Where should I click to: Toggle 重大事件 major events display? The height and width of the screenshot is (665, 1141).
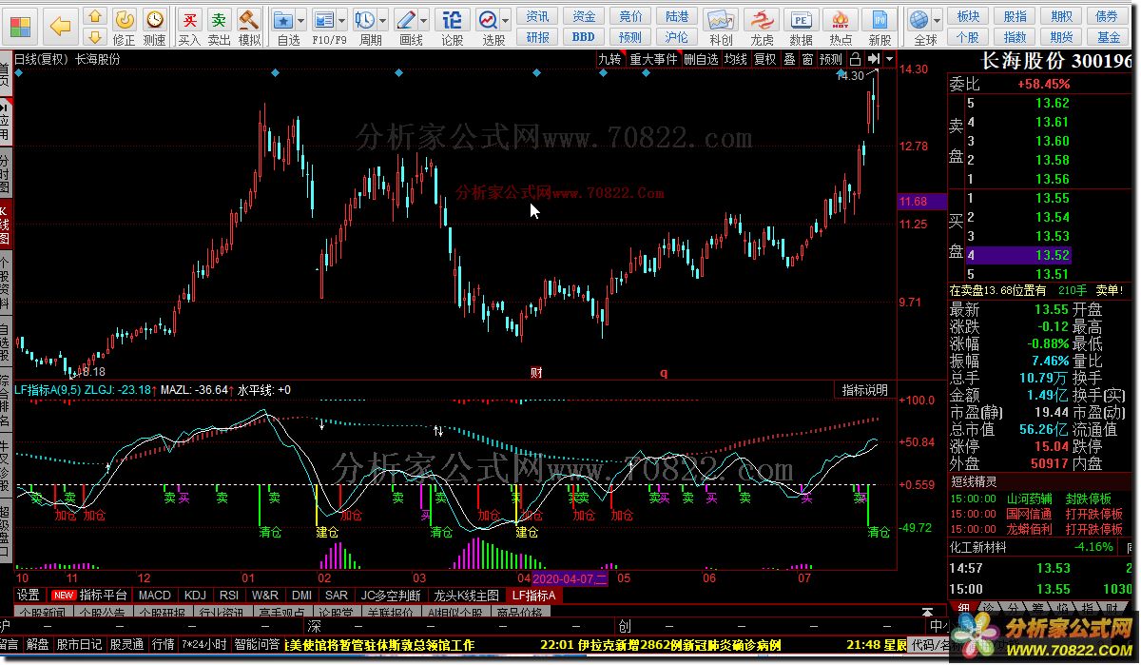click(x=653, y=59)
